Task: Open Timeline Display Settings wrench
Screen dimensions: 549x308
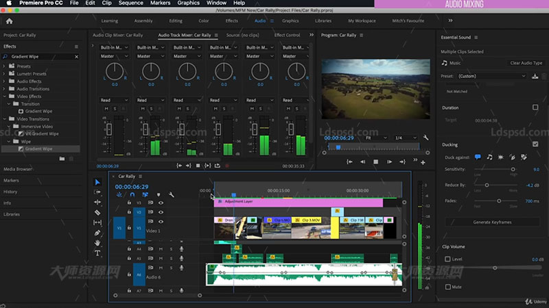Action: point(171,194)
